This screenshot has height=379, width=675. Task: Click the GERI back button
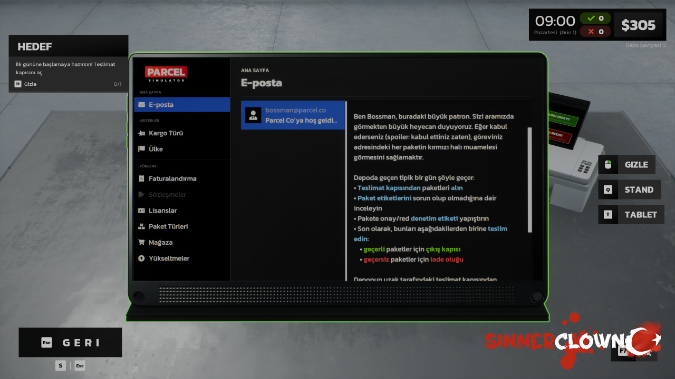[70, 343]
